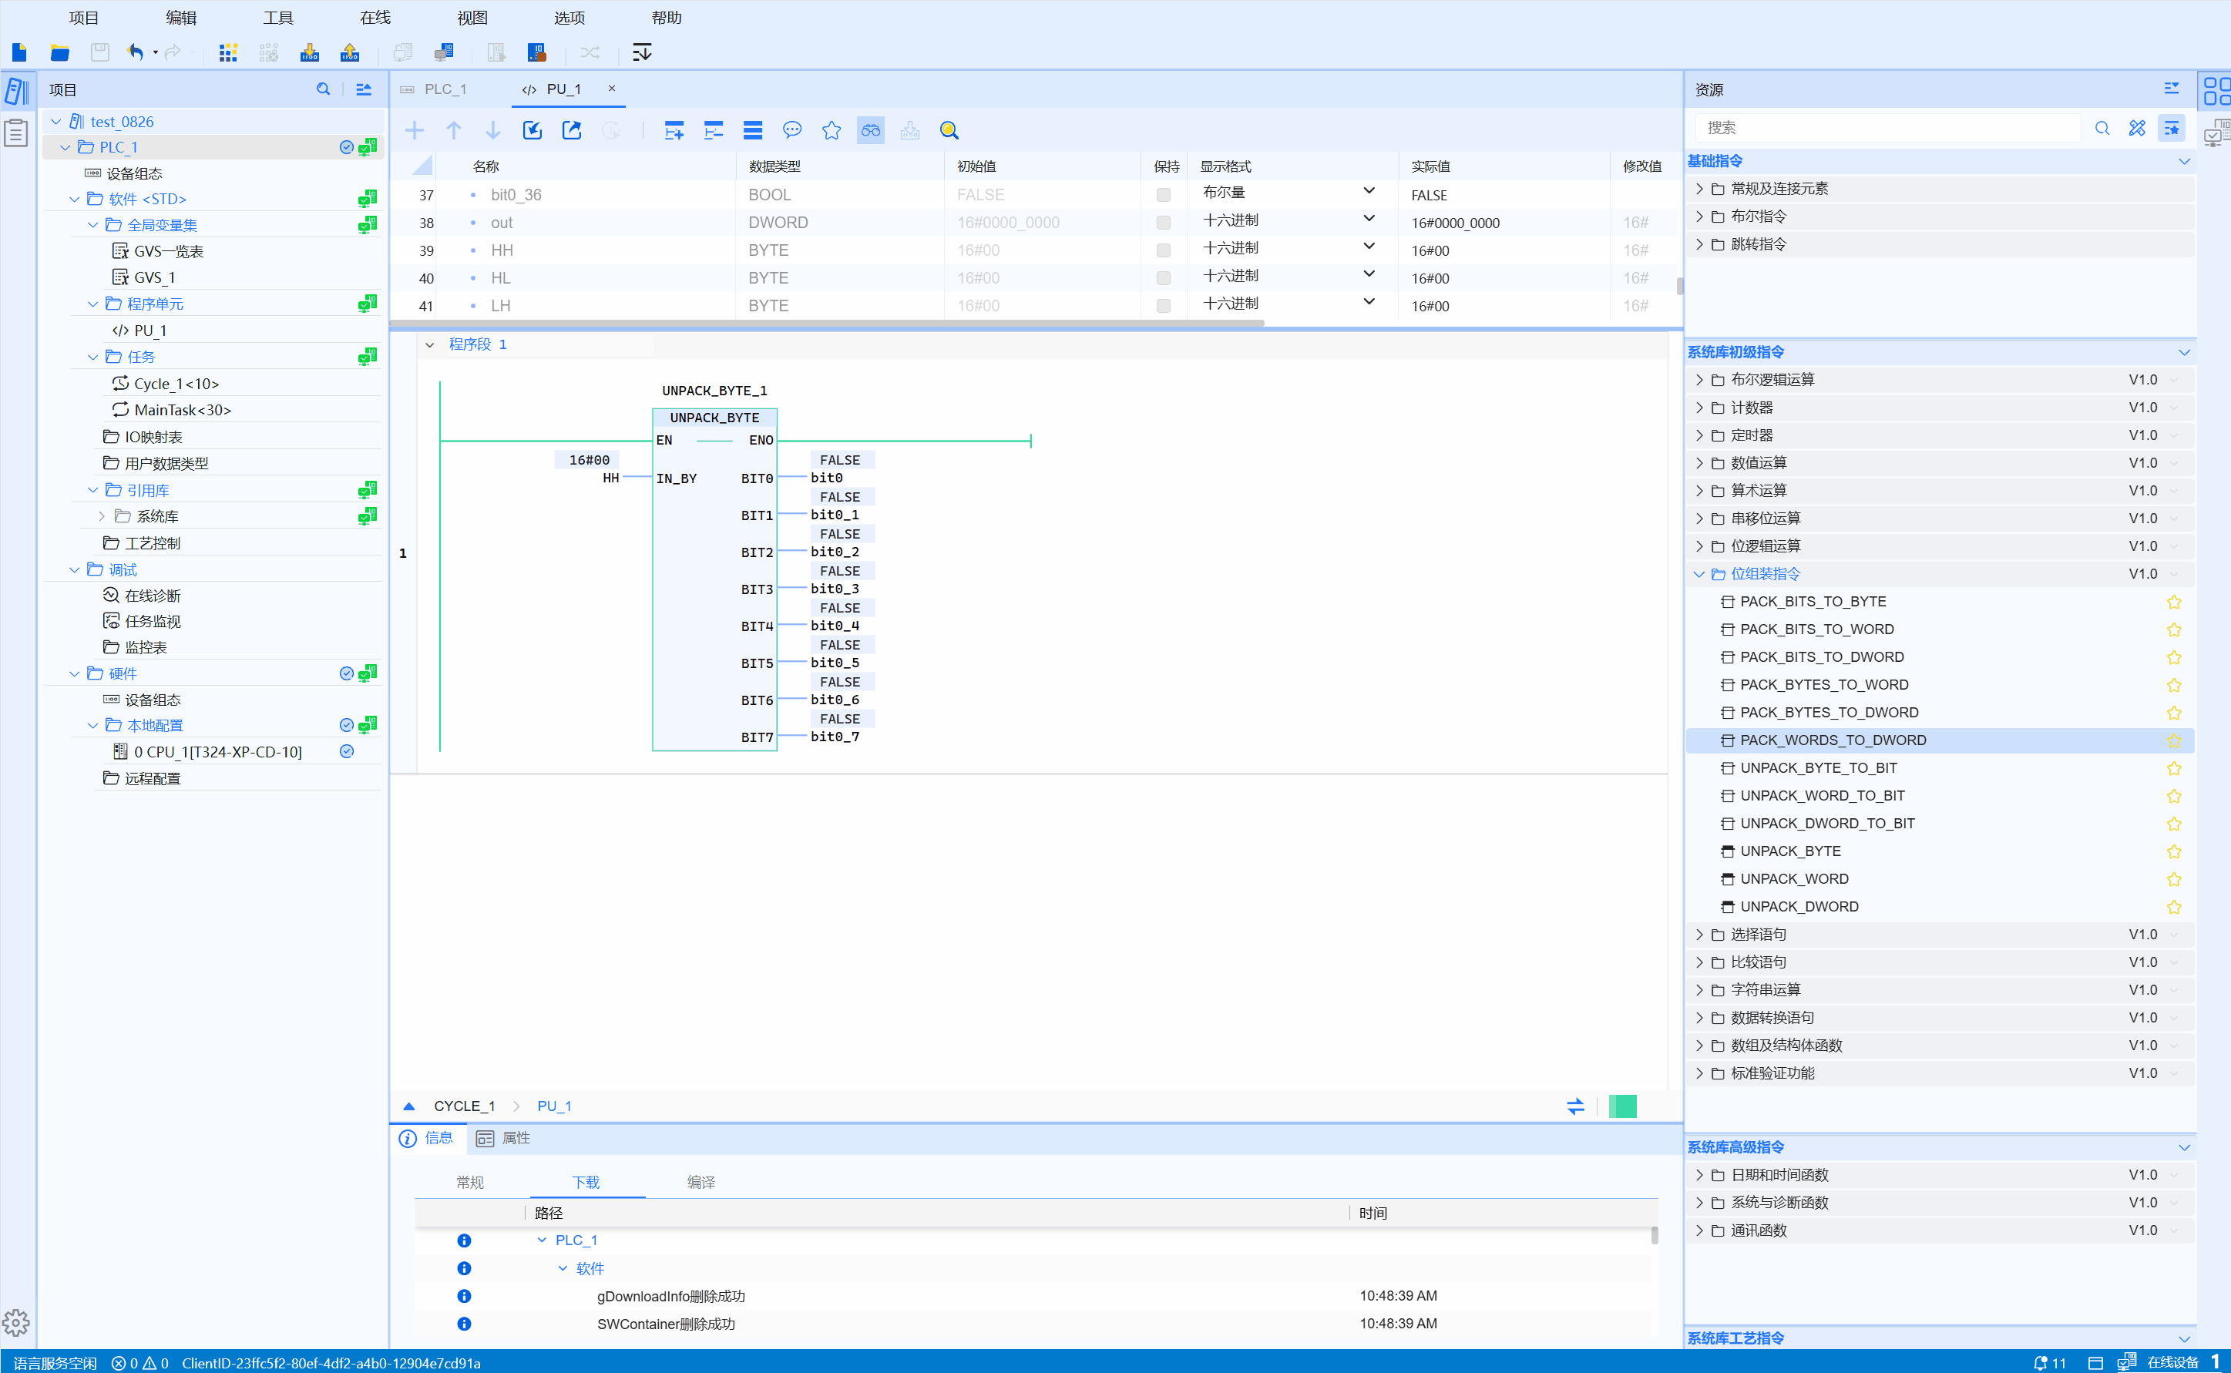The width and height of the screenshot is (2231, 1373).
Task: Toggle retain checkbox for bit0_36
Action: click(1163, 195)
